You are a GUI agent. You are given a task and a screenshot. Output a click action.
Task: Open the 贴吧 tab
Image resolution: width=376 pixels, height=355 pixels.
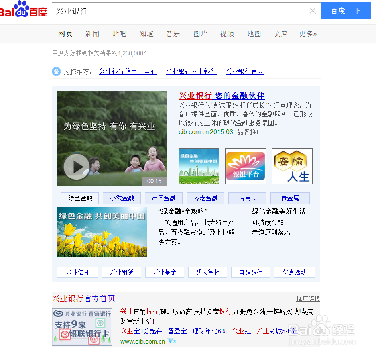pos(119,34)
